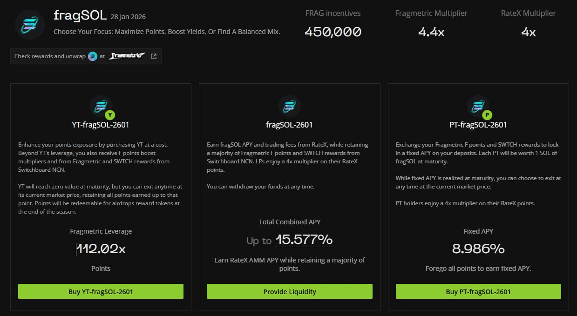577x316 pixels.
Task: Click the PT-fragSOL-2601 token icon
Action: coord(478,107)
